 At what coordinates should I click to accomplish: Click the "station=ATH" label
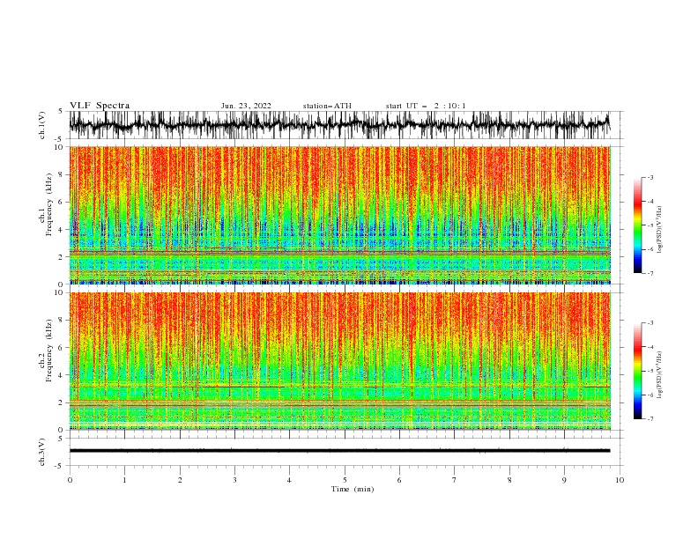point(327,106)
